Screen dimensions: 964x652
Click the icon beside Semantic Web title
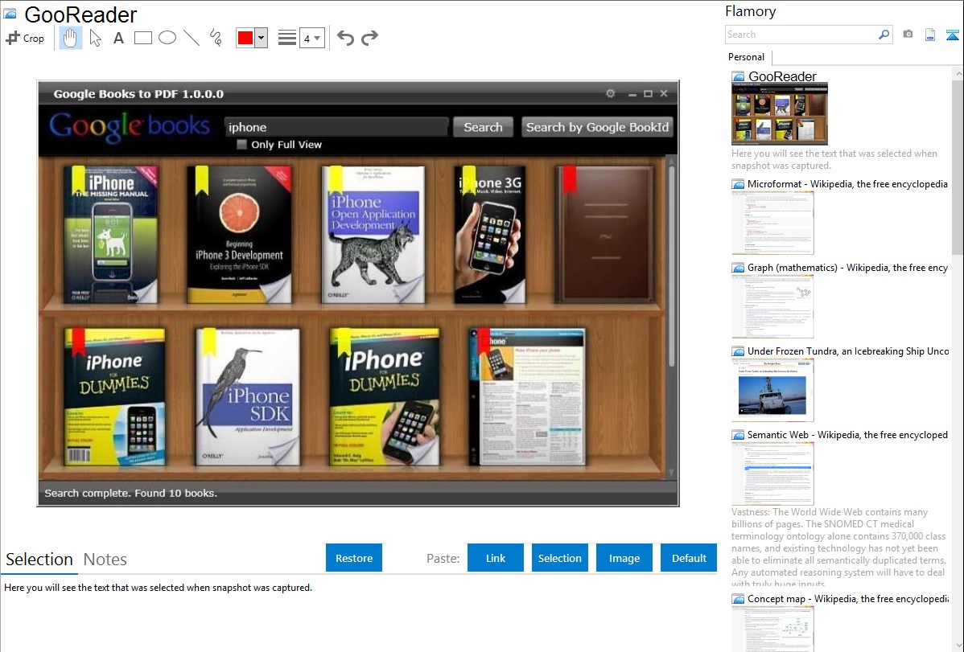point(738,434)
